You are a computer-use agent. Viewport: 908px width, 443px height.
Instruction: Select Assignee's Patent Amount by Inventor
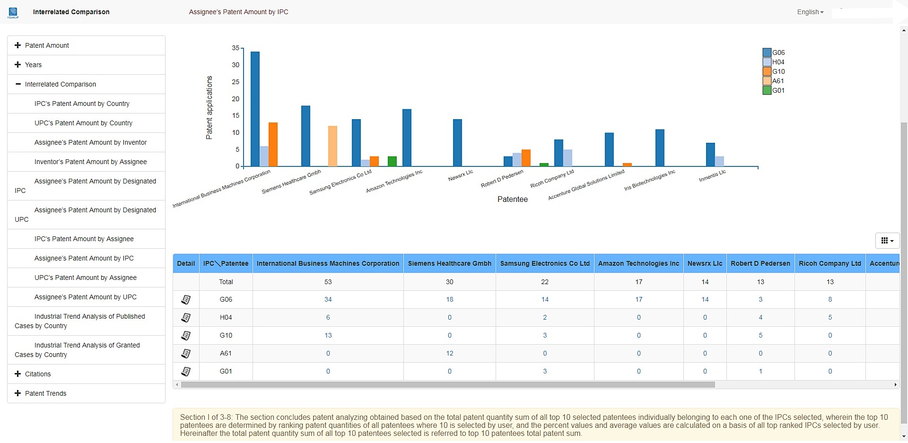(90, 142)
